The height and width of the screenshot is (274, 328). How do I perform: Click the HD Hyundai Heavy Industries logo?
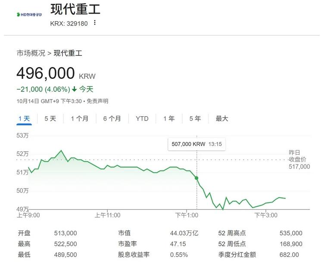29,15
